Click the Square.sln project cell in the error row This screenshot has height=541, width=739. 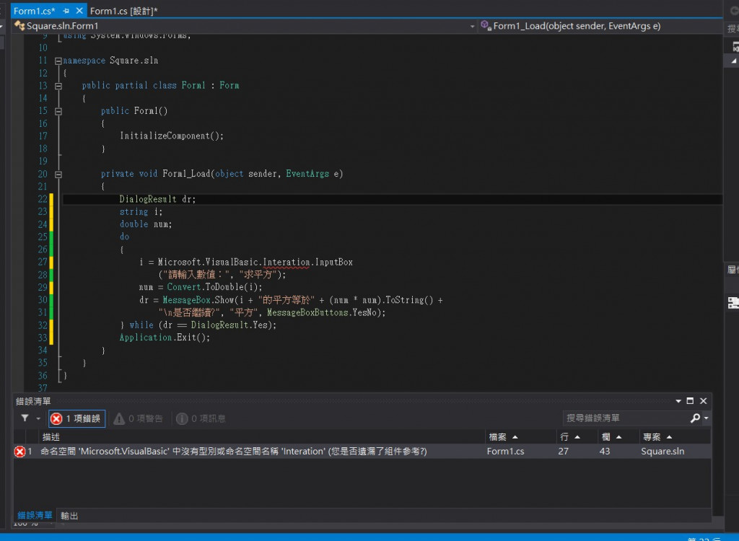tap(663, 452)
